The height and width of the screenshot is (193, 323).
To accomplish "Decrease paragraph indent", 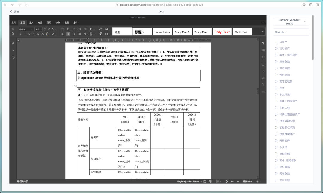I will 80,29.
